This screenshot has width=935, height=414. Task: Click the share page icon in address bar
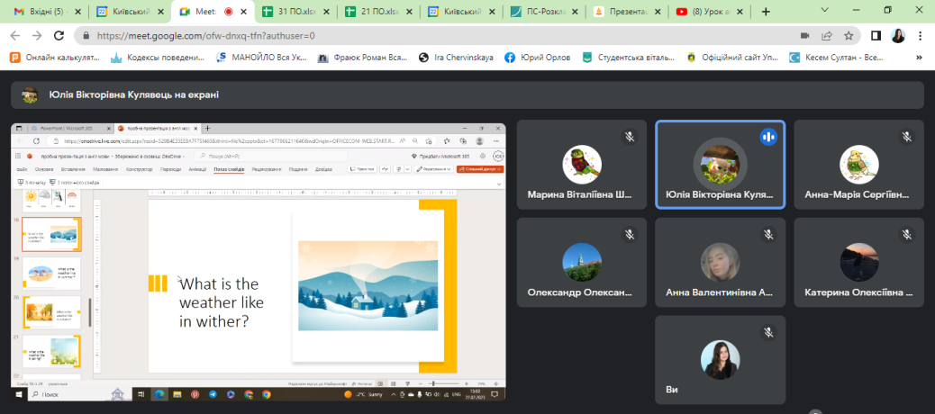click(x=826, y=36)
